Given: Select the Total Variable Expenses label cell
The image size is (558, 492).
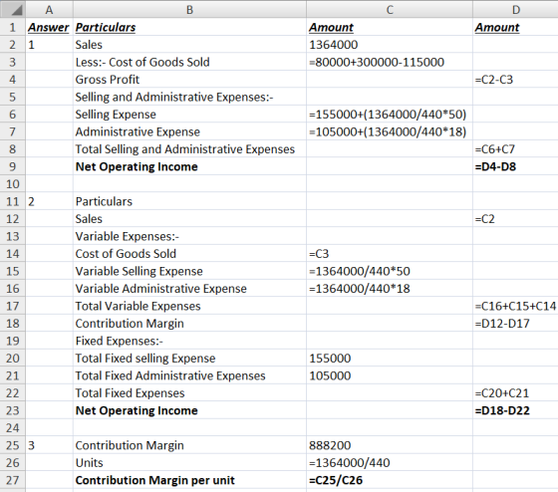Looking at the screenshot, I should pyautogui.click(x=189, y=306).
